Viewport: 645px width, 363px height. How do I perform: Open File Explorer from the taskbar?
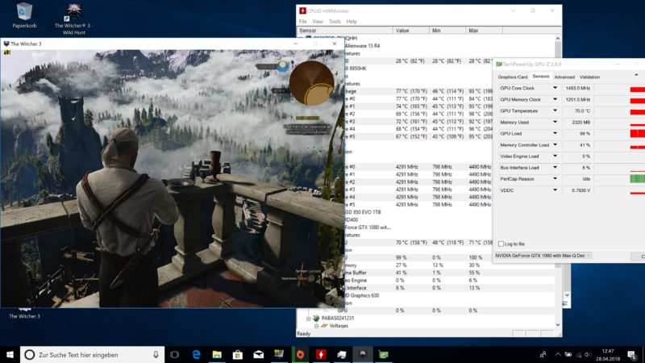click(x=217, y=354)
